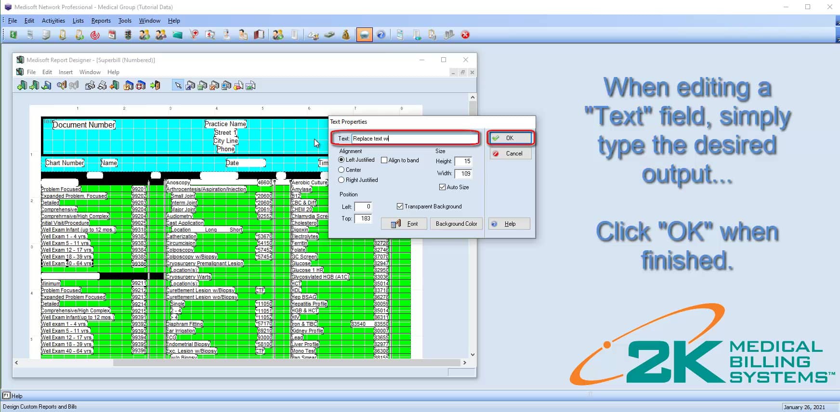
Task: Click the print preview icon in Report Designer
Action: (90, 86)
